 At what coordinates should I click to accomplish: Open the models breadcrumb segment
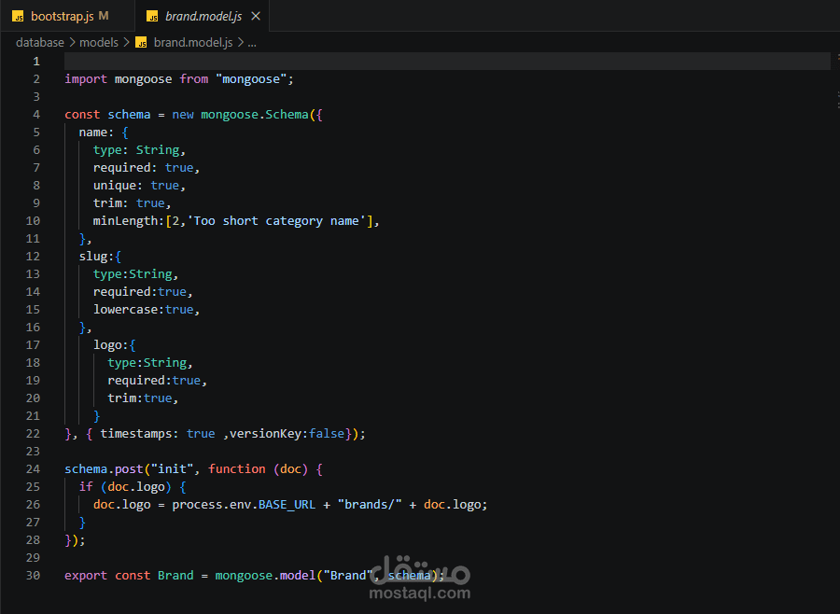click(x=99, y=42)
